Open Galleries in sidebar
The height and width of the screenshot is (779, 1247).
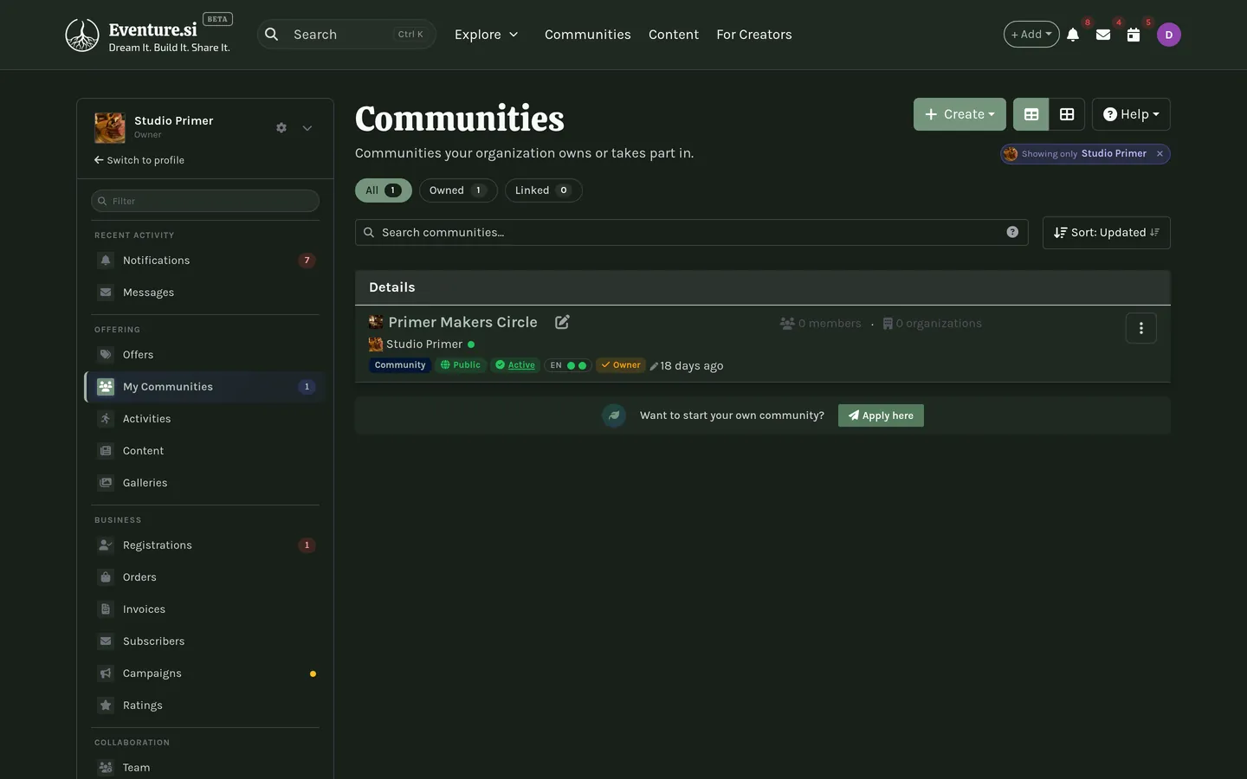point(205,483)
